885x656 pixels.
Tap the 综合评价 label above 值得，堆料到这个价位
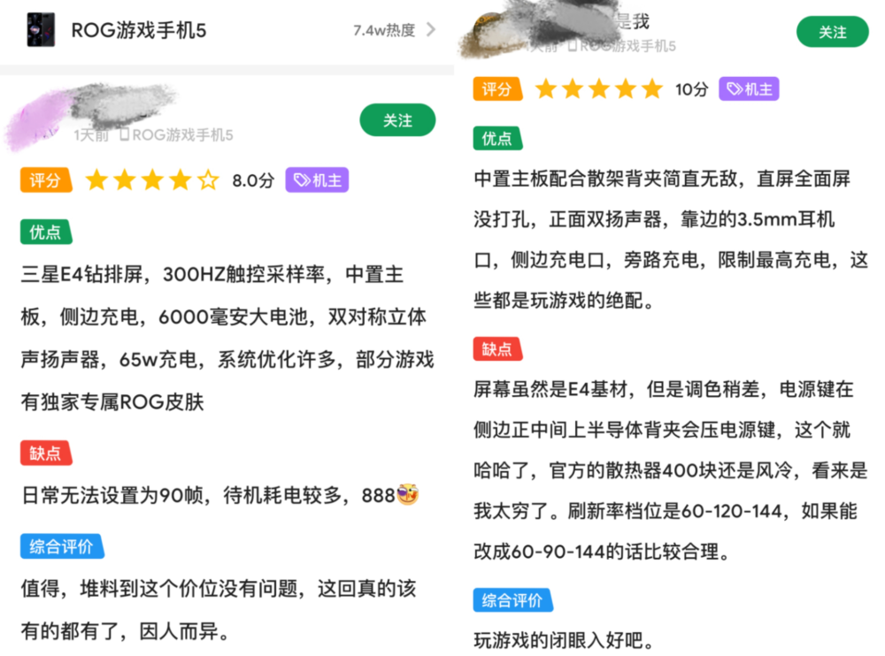[x=62, y=546]
